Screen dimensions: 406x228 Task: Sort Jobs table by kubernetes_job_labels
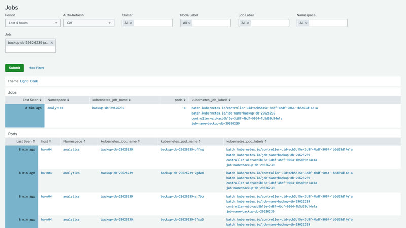point(211,100)
